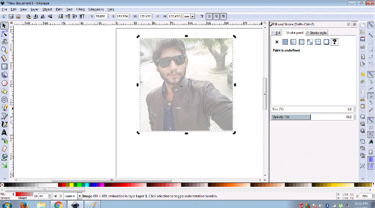Set paint to flat color
Viewport: 375px width, 208px height.
tap(285, 42)
